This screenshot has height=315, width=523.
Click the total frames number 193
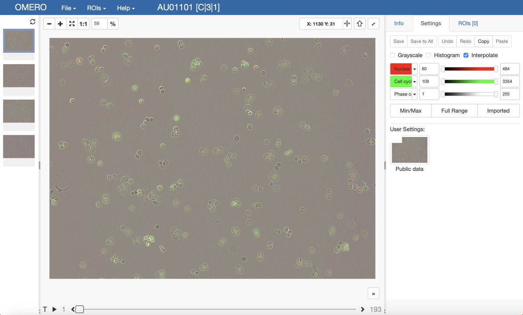[x=375, y=309]
